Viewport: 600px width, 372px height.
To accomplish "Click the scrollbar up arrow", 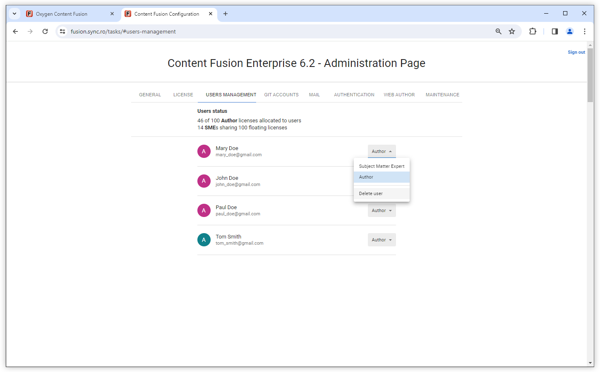I will coord(590,45).
